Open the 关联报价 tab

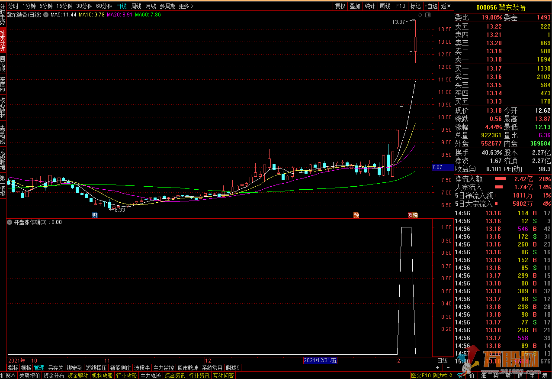click(29, 376)
